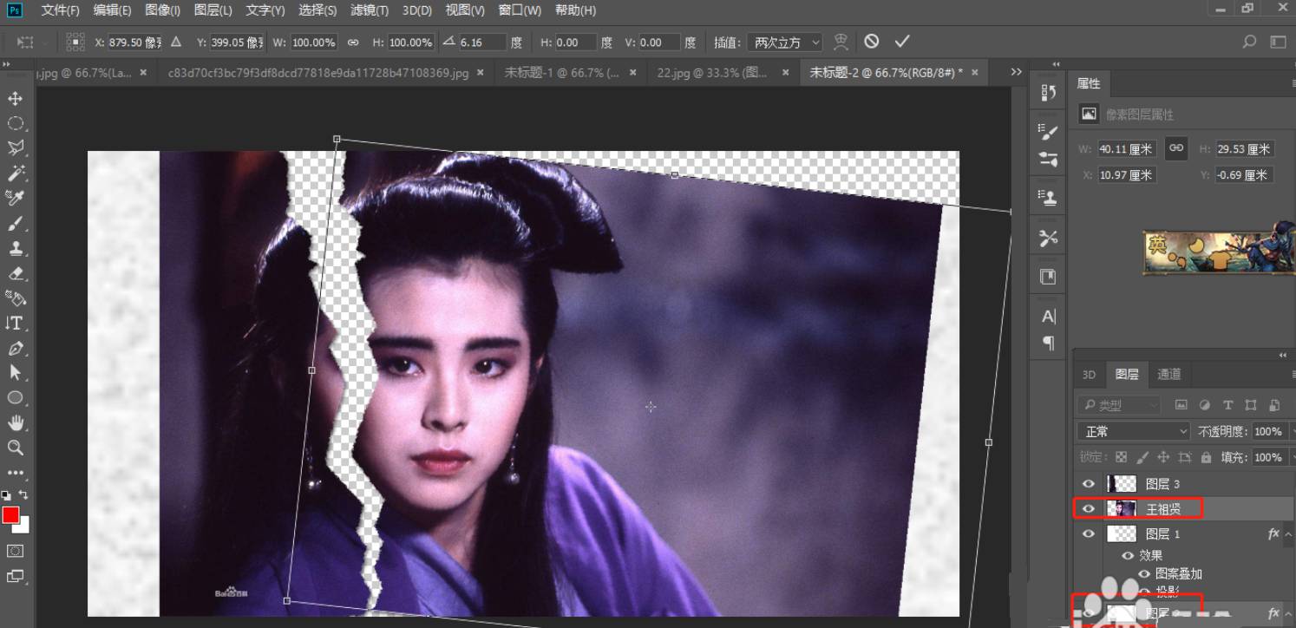This screenshot has width=1296, height=628.
Task: Open the layer filter 类型 dropdown
Action: (1119, 405)
